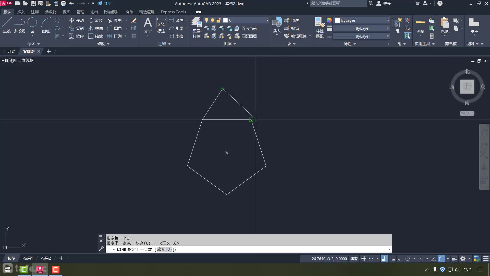This screenshot has height=276, width=490.
Task: Click the 缩放 (Scale) tool
Action: [96, 36]
